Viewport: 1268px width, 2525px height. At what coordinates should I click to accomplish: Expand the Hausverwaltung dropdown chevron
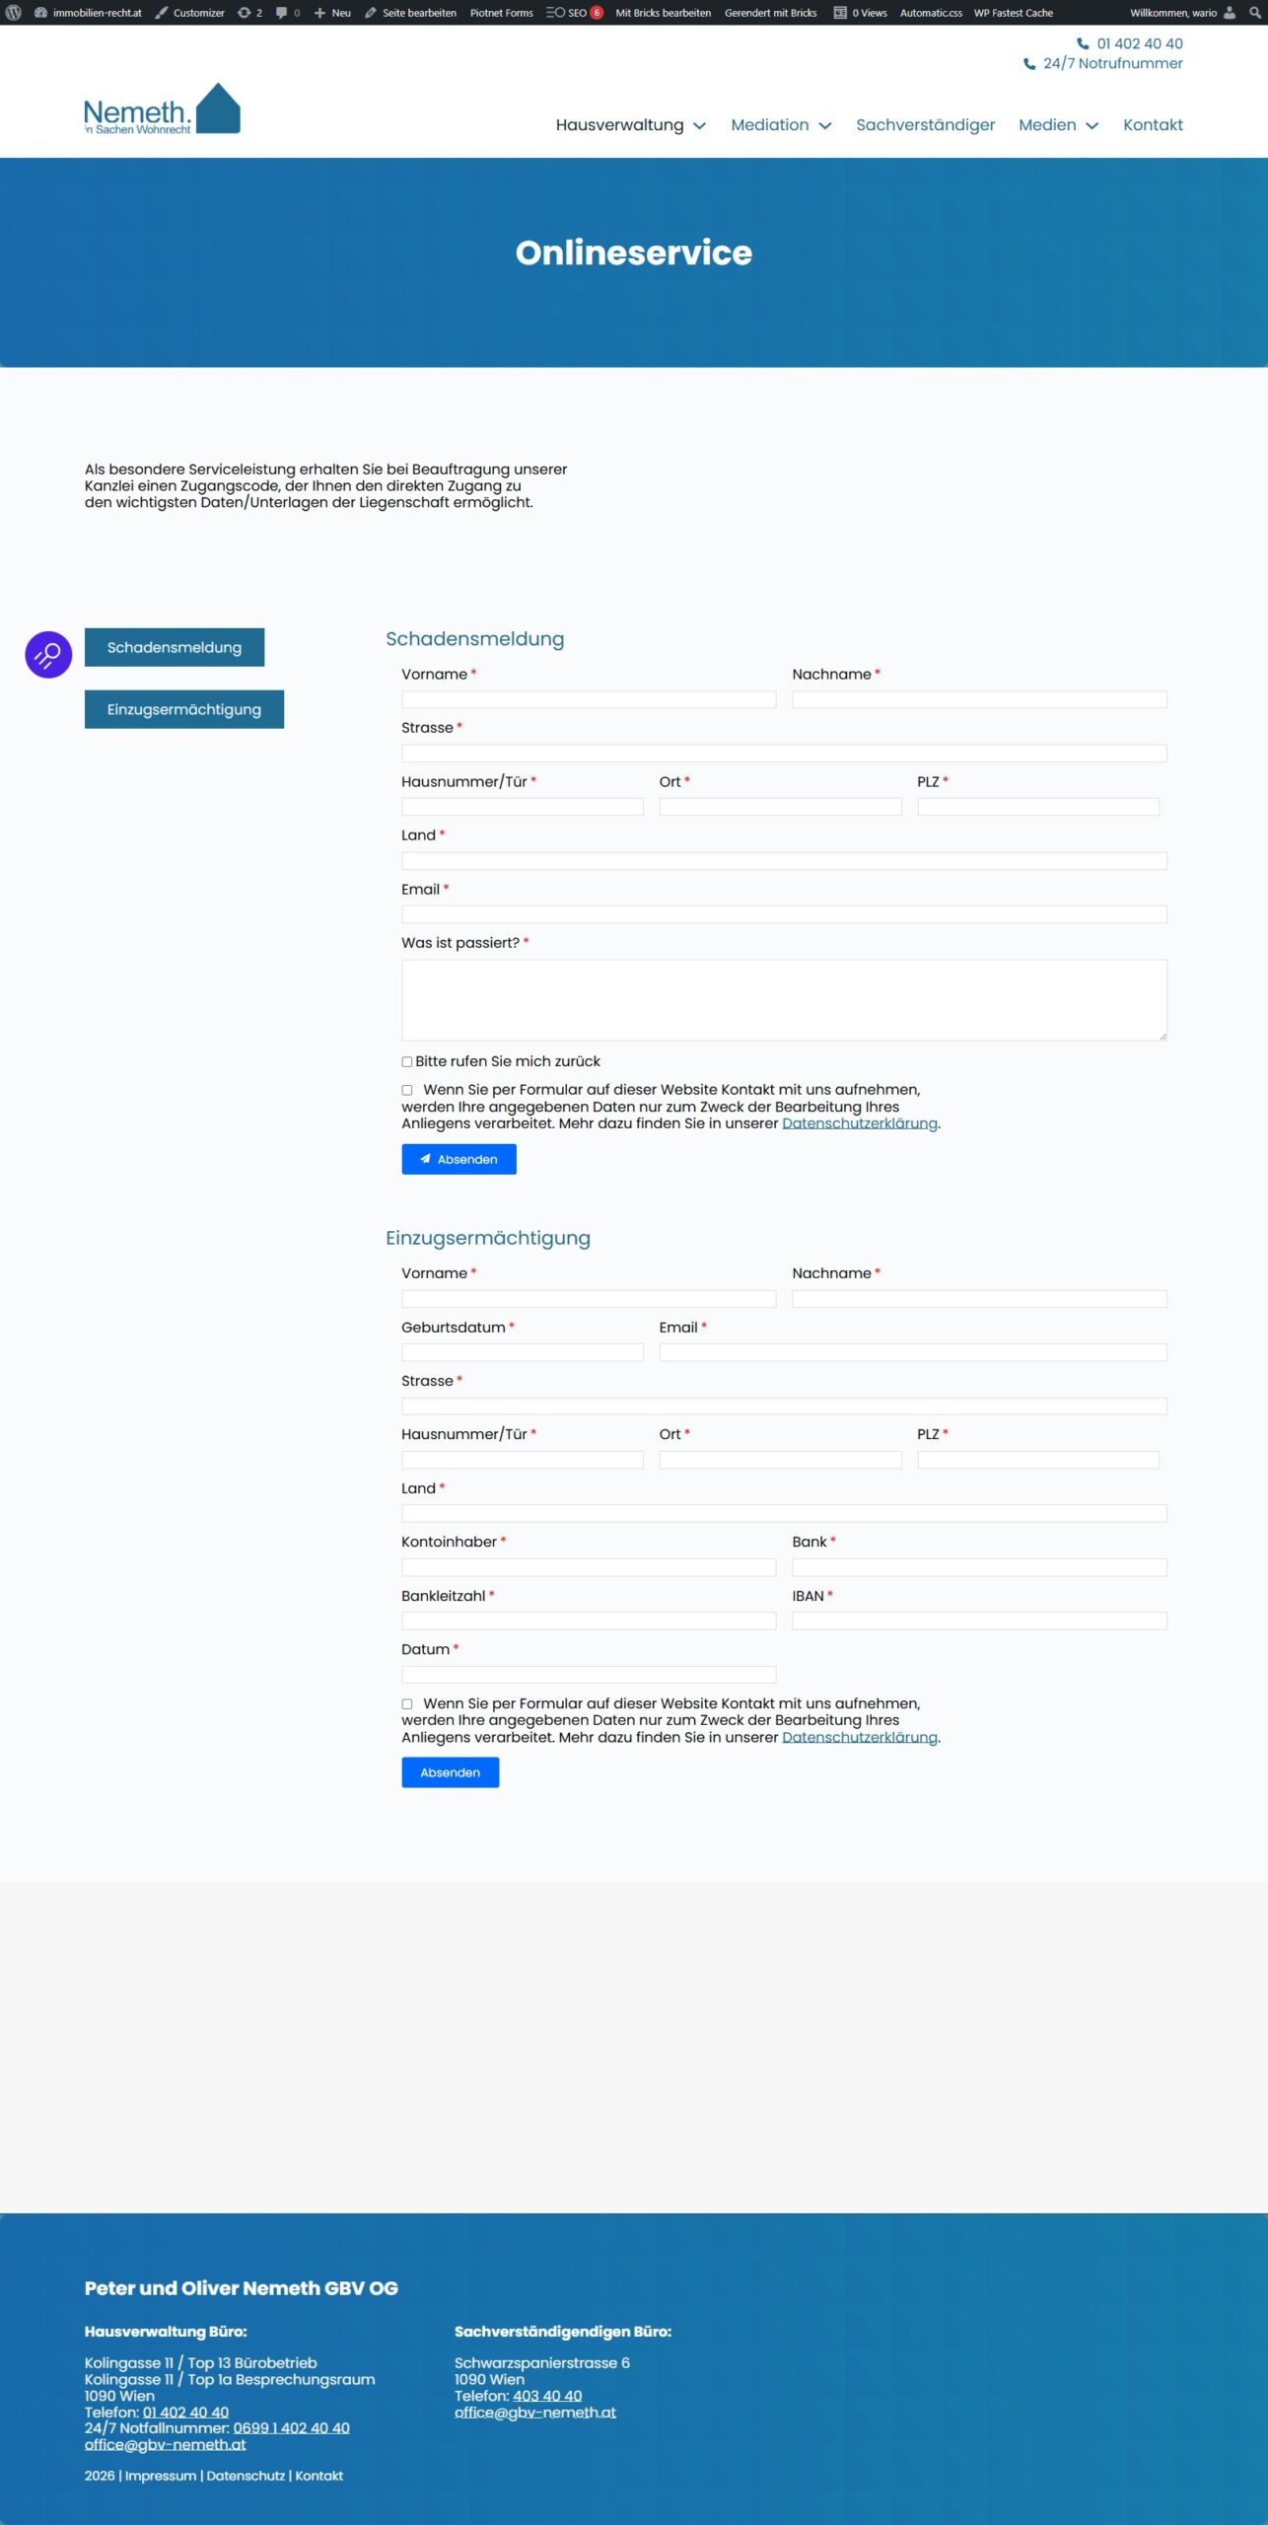pos(700,126)
